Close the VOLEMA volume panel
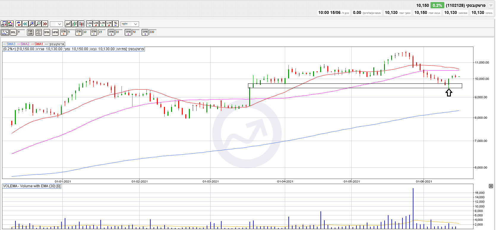 (x=491, y=186)
